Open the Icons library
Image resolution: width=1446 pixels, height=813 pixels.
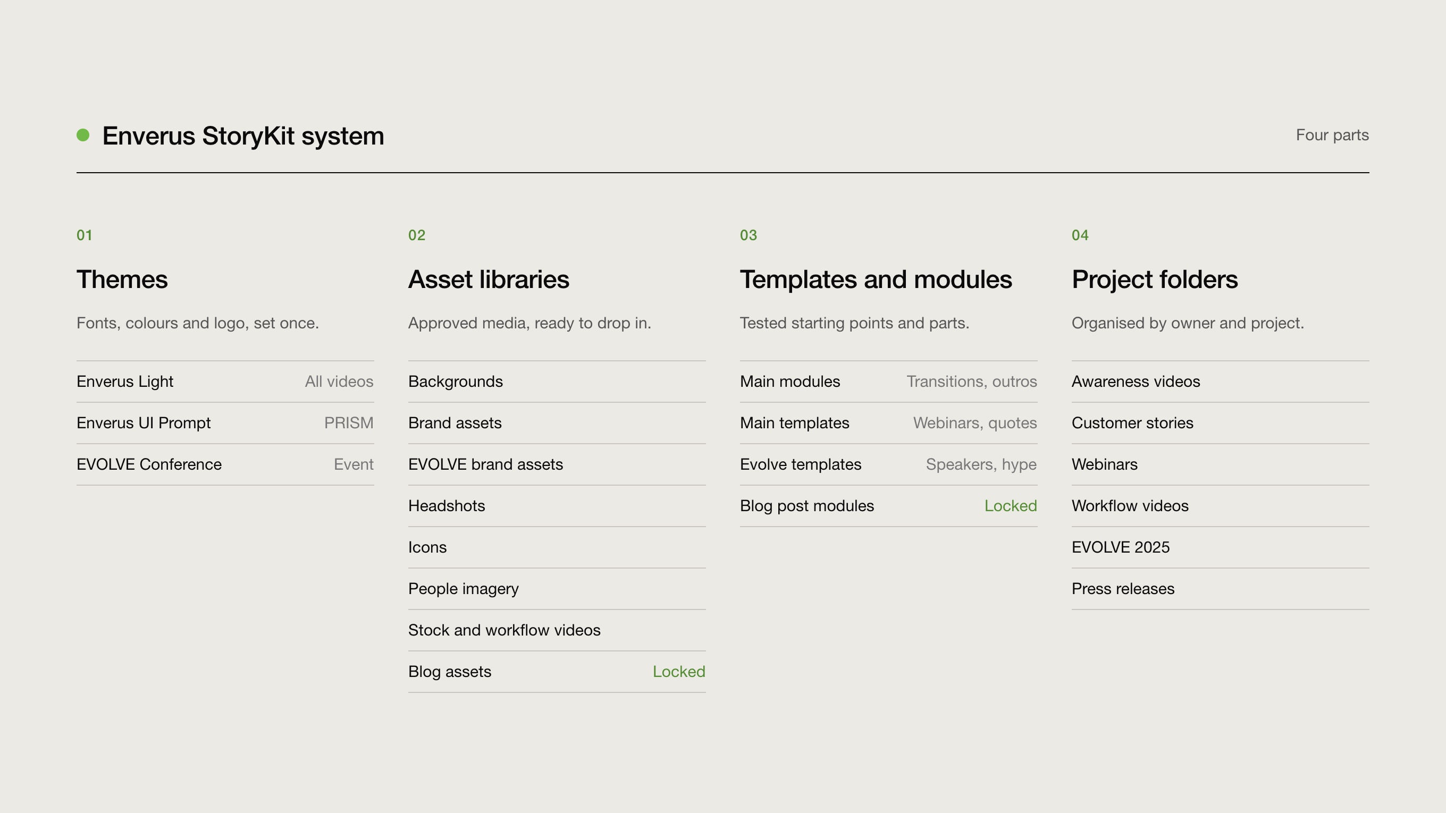pos(557,548)
